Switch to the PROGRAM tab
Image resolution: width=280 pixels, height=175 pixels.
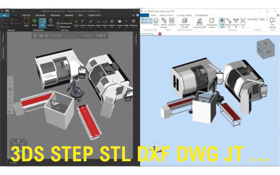pos(55,15)
